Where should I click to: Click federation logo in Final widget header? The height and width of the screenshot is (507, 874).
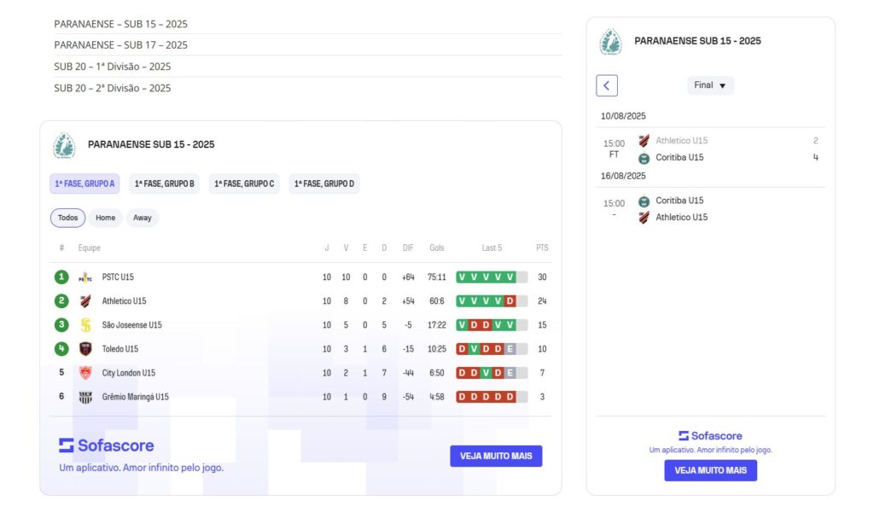click(x=610, y=42)
